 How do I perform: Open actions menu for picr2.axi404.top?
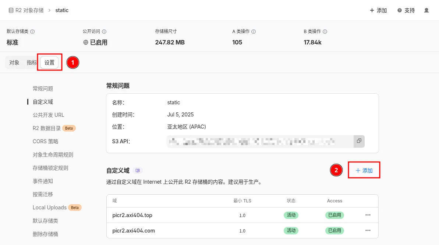click(368, 215)
